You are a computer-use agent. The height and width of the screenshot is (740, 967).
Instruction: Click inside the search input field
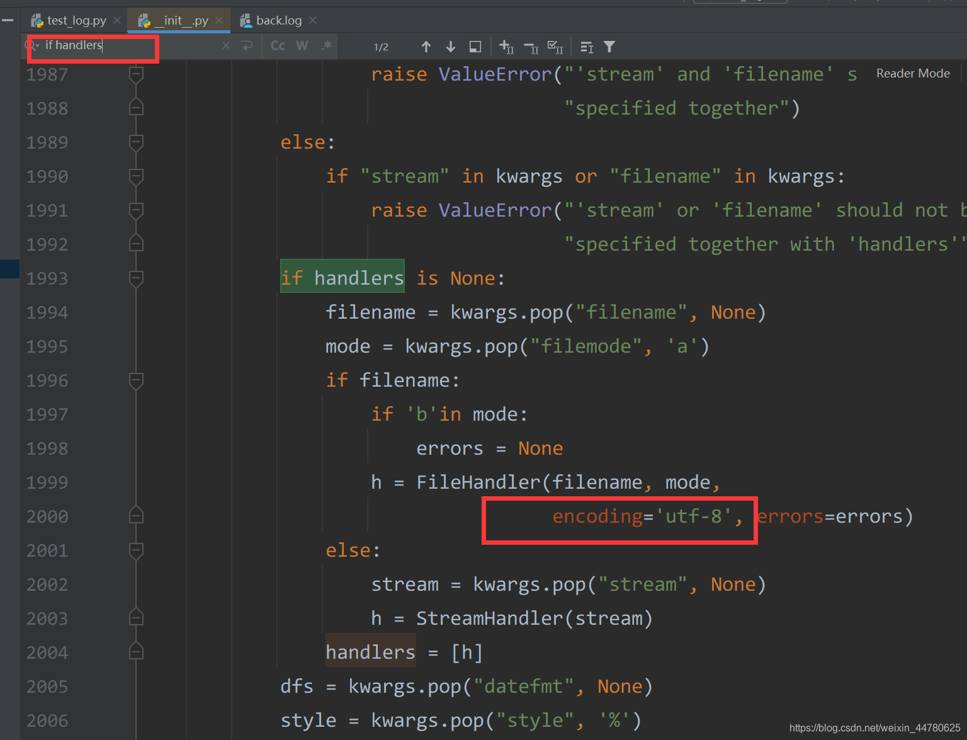coord(94,45)
